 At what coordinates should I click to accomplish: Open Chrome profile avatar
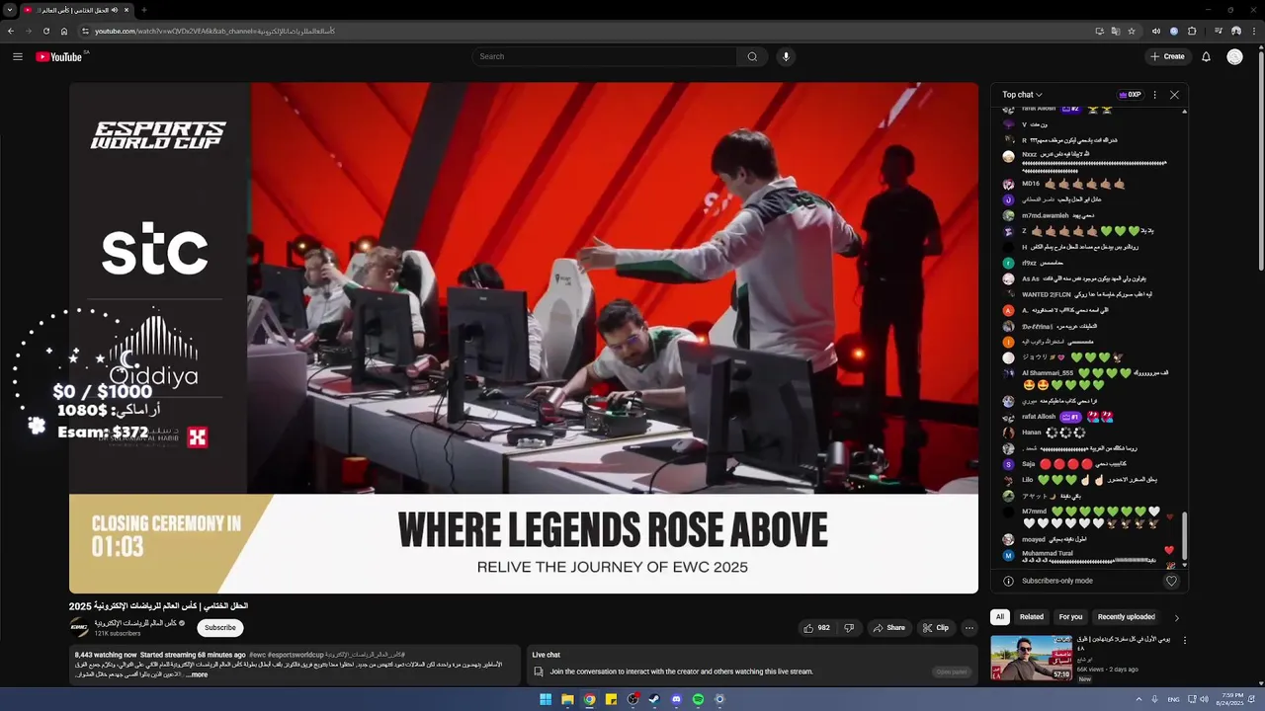1235,31
